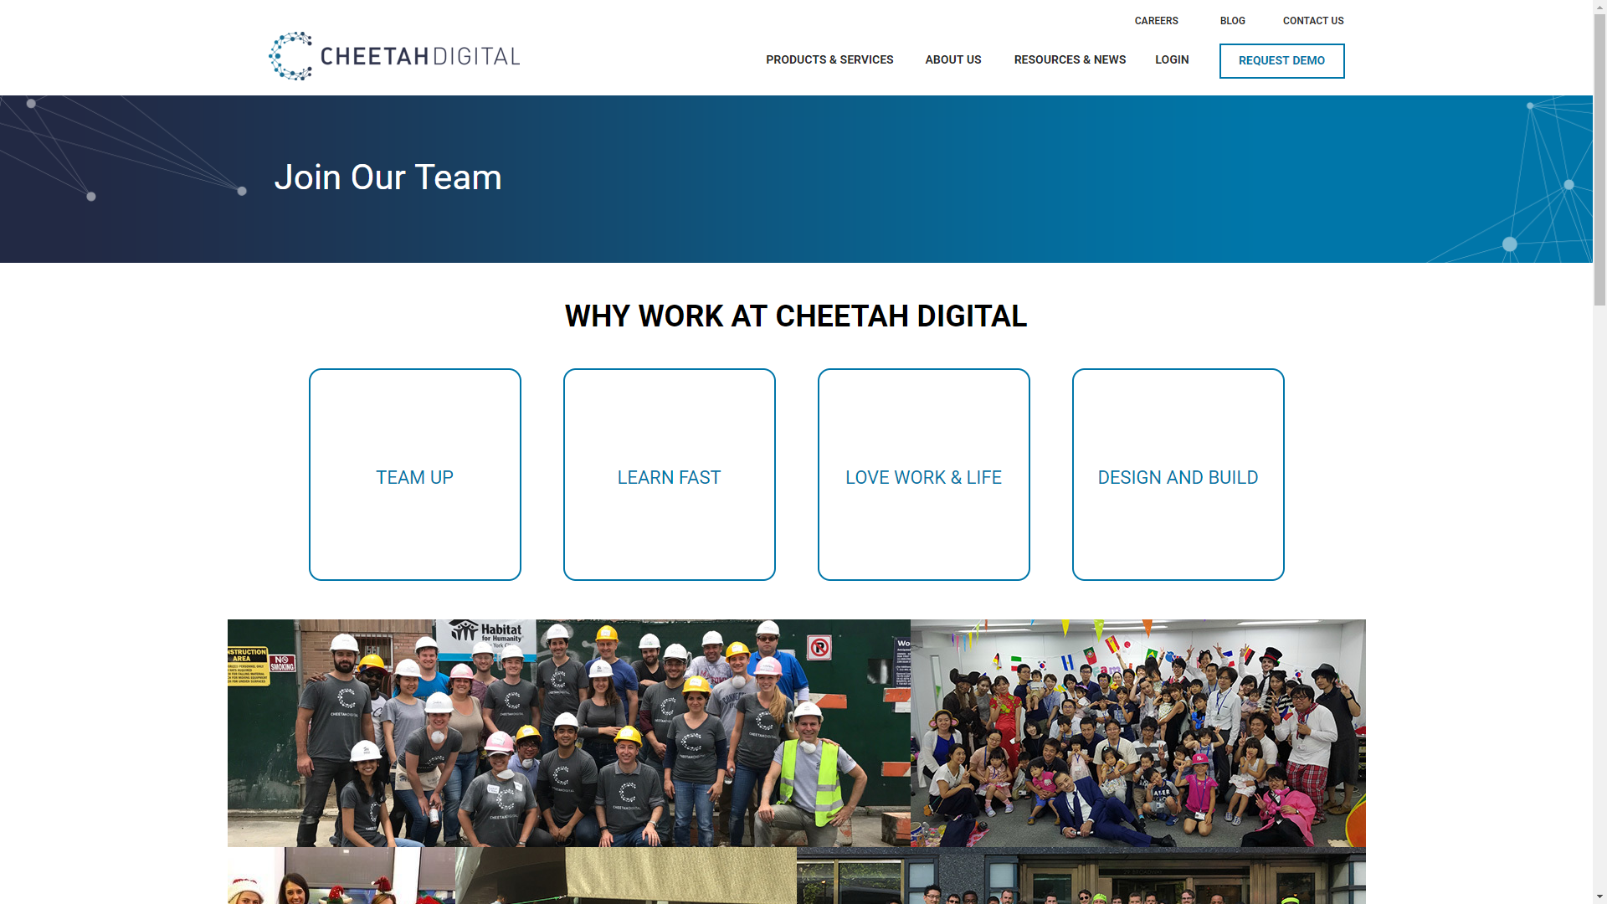Open the Habitat for Humanity team photo
The height and width of the screenshot is (904, 1607).
569,733
